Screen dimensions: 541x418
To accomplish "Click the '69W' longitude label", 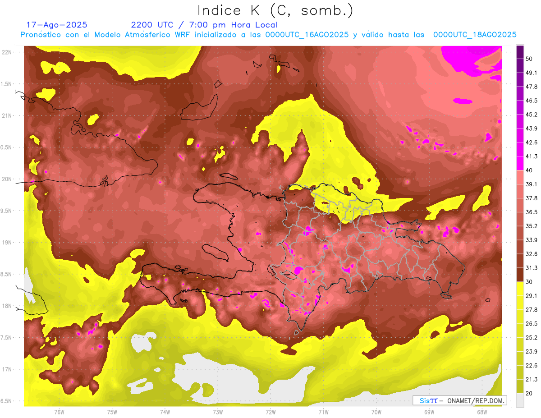I will pos(429,412).
